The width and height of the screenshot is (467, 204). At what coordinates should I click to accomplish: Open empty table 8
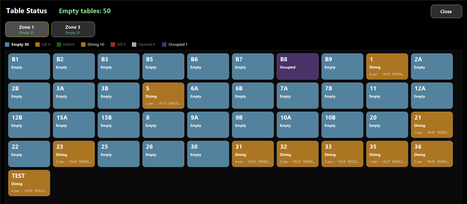[x=163, y=125]
